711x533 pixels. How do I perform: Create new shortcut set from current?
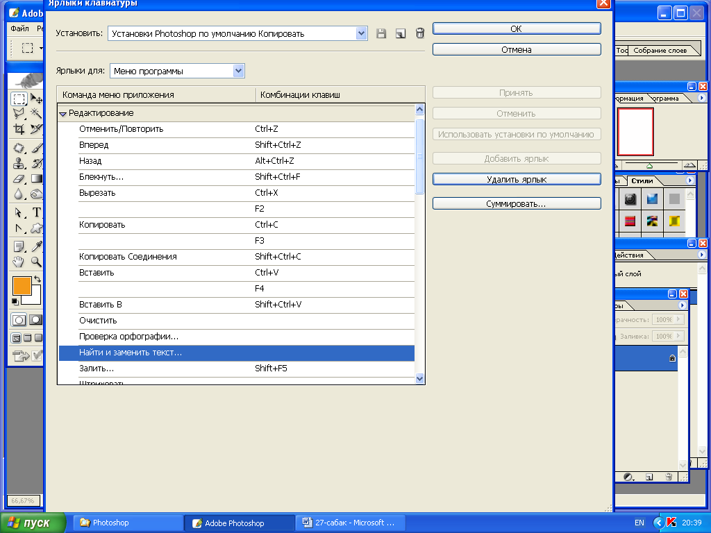(x=401, y=33)
